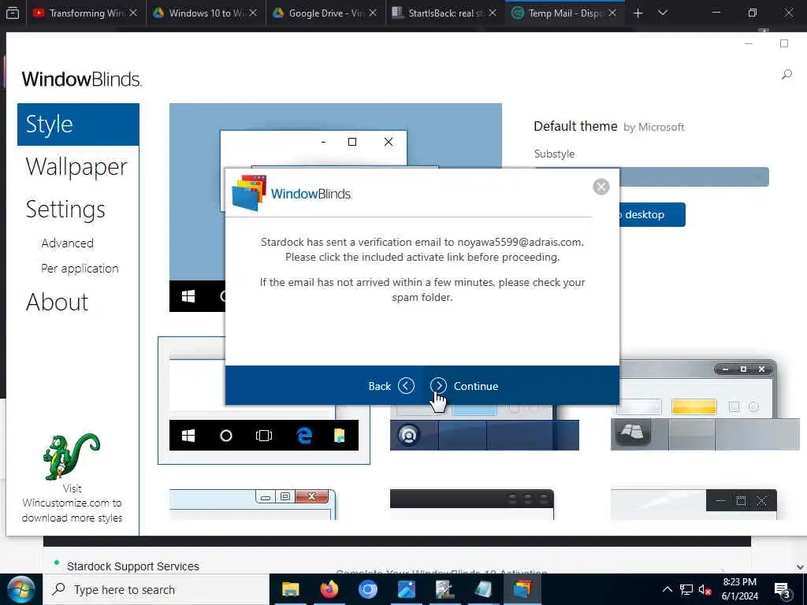Open File Explorer from the taskbar

tap(290, 589)
